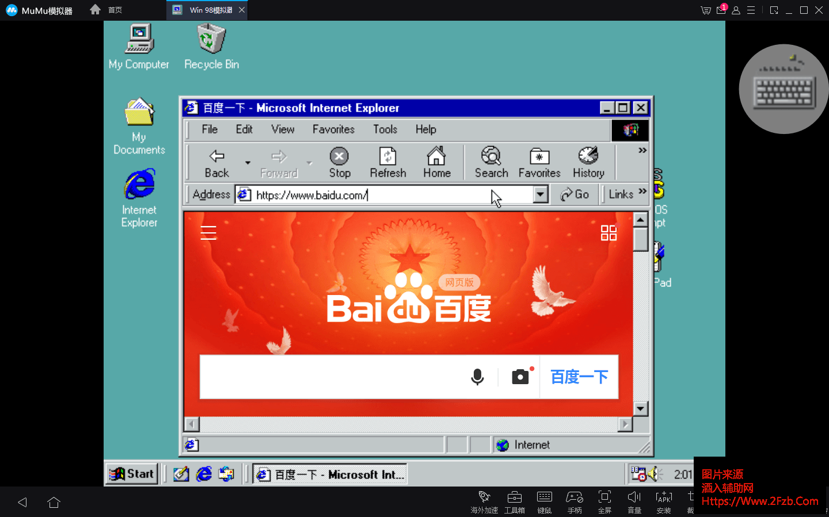
Task: Click the horizontal scrollbar left arrow
Action: click(x=192, y=424)
